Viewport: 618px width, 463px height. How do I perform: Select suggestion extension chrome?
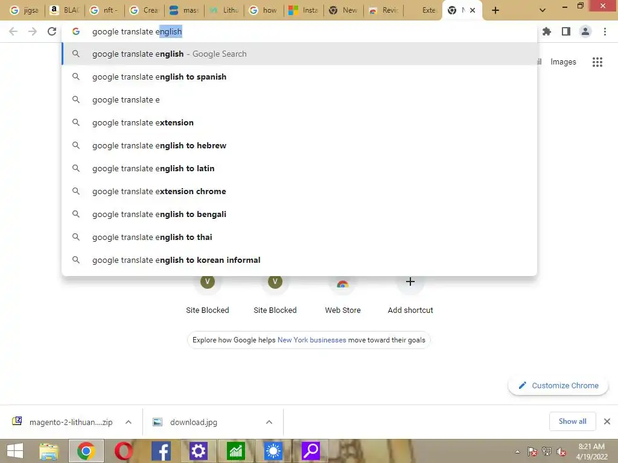click(299, 191)
